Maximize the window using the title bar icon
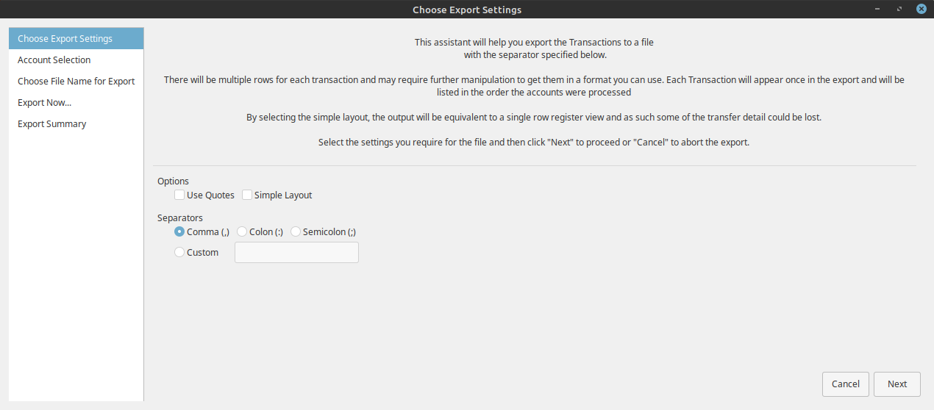Viewport: 934px width, 410px height. (x=899, y=9)
